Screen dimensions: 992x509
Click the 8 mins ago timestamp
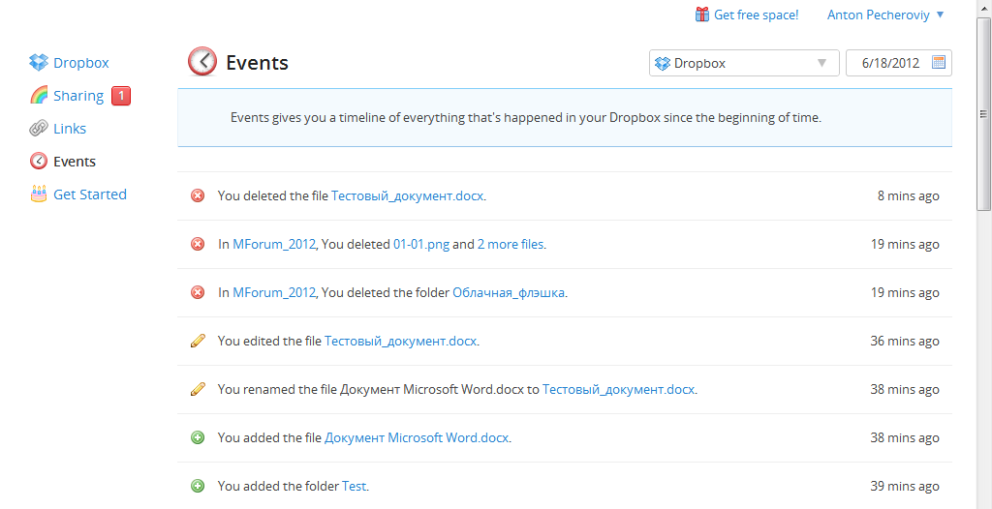coord(909,196)
